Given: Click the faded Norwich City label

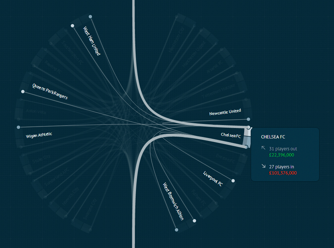Looking at the screenshot, I should (70, 196).
